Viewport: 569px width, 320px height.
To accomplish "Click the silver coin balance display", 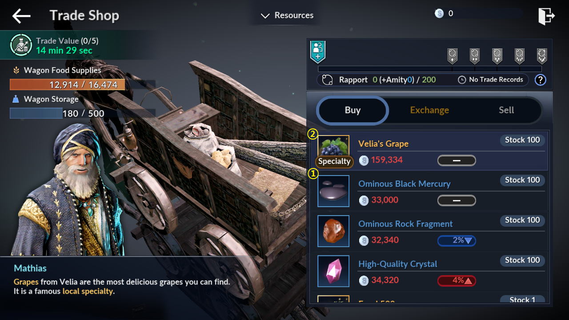I will point(445,13).
